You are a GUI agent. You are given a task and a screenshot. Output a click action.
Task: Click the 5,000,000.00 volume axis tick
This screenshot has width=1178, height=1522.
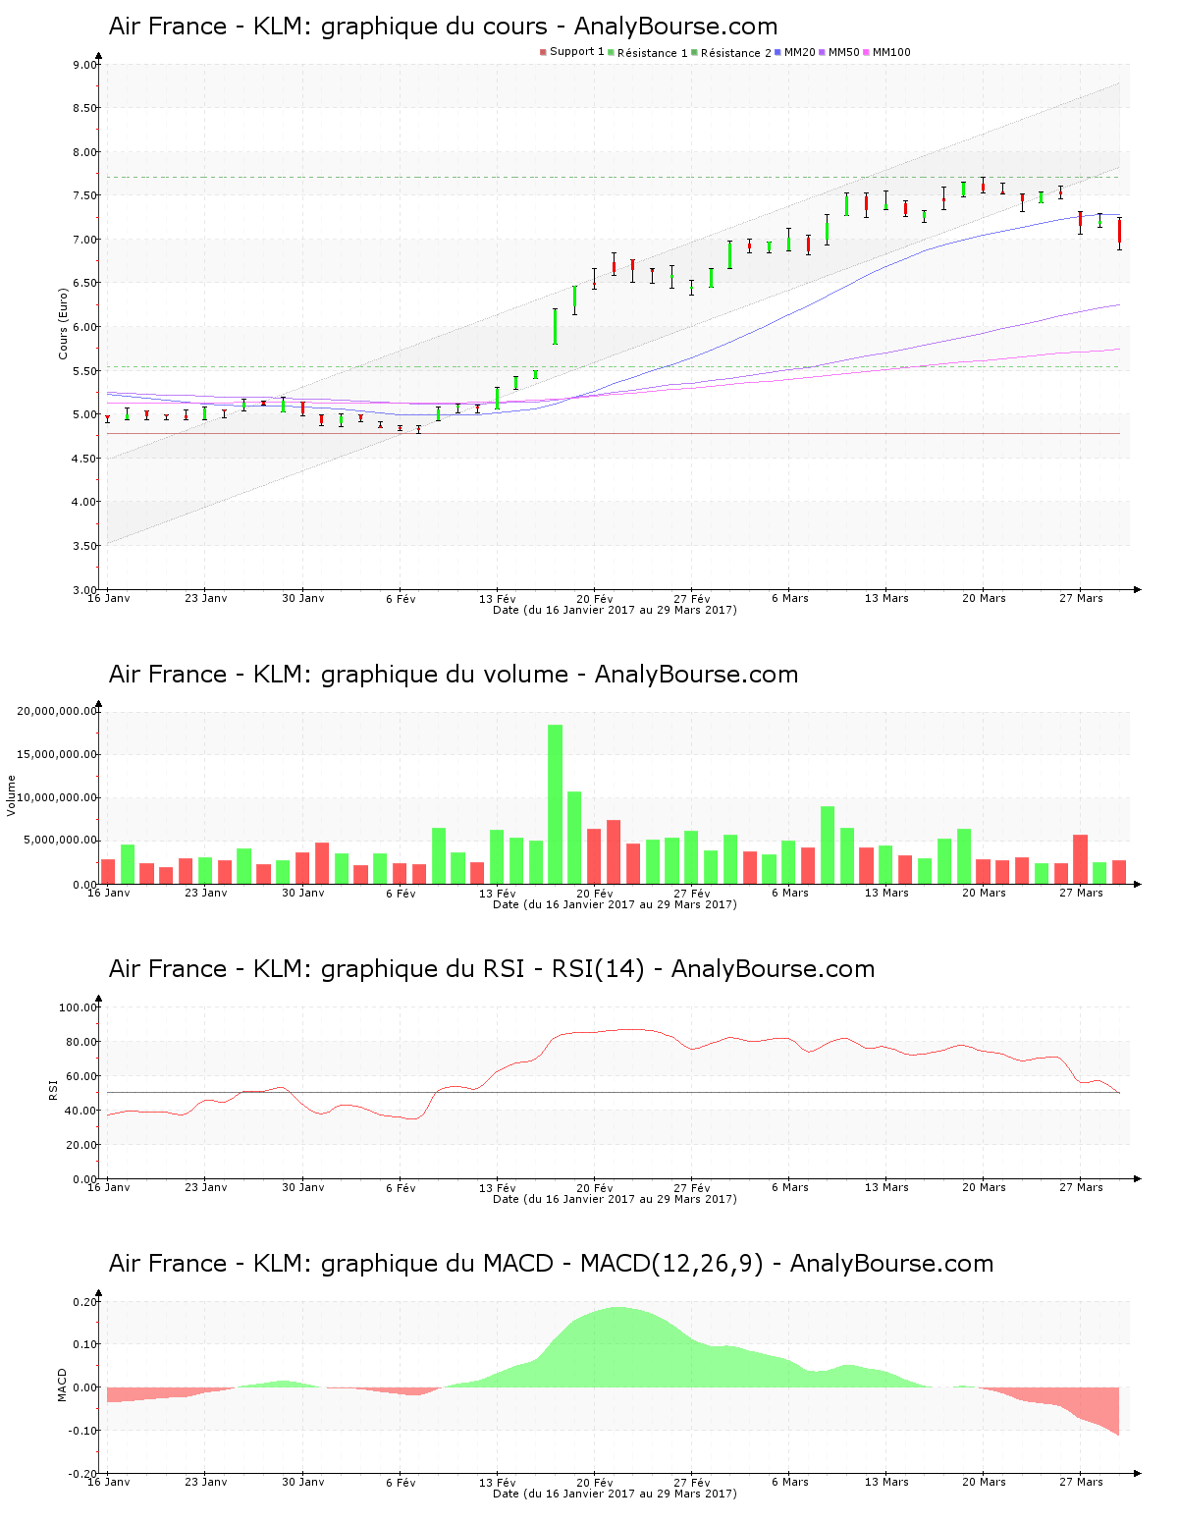pos(61,841)
